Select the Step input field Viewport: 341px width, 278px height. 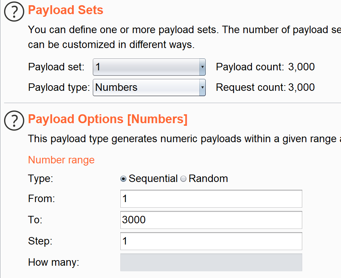click(211, 241)
